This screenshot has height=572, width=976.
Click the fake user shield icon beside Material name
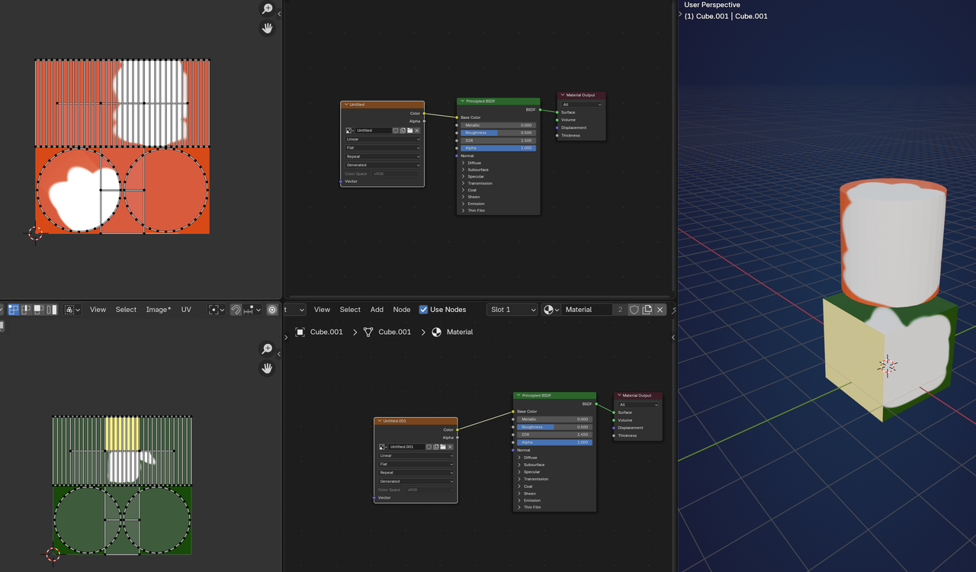pyautogui.click(x=634, y=310)
